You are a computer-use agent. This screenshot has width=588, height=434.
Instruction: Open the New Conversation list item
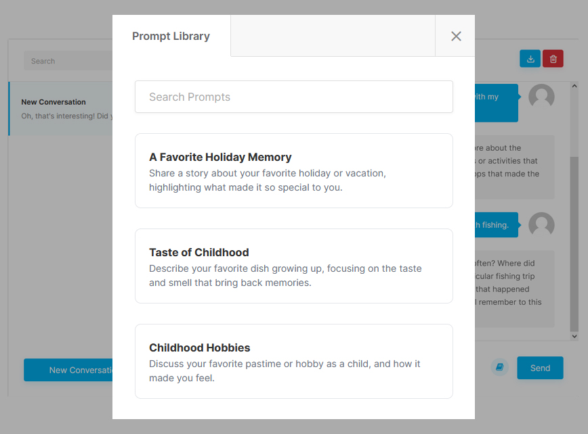point(61,109)
